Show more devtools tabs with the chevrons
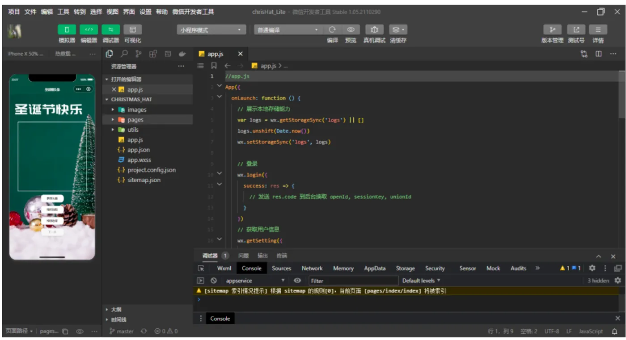Viewport: 626px width, 340px height. 537,268
